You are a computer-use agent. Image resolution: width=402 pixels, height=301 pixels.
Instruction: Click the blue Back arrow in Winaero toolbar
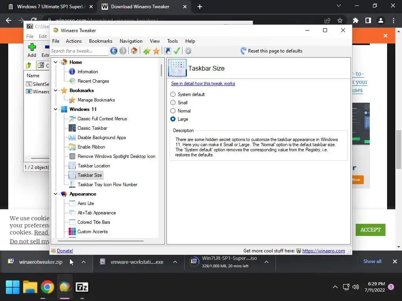point(114,51)
